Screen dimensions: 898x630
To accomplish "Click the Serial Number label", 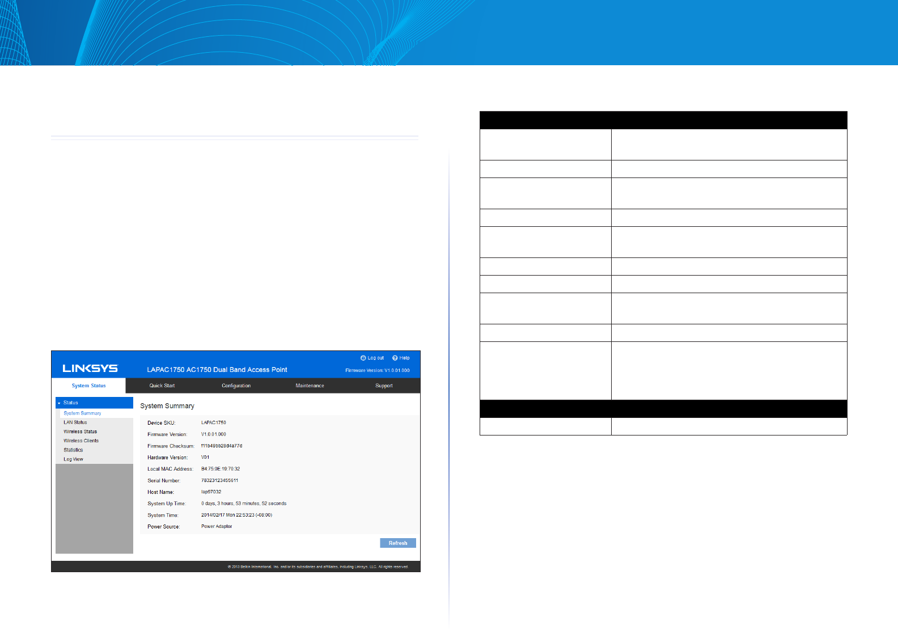I will click(x=164, y=481).
